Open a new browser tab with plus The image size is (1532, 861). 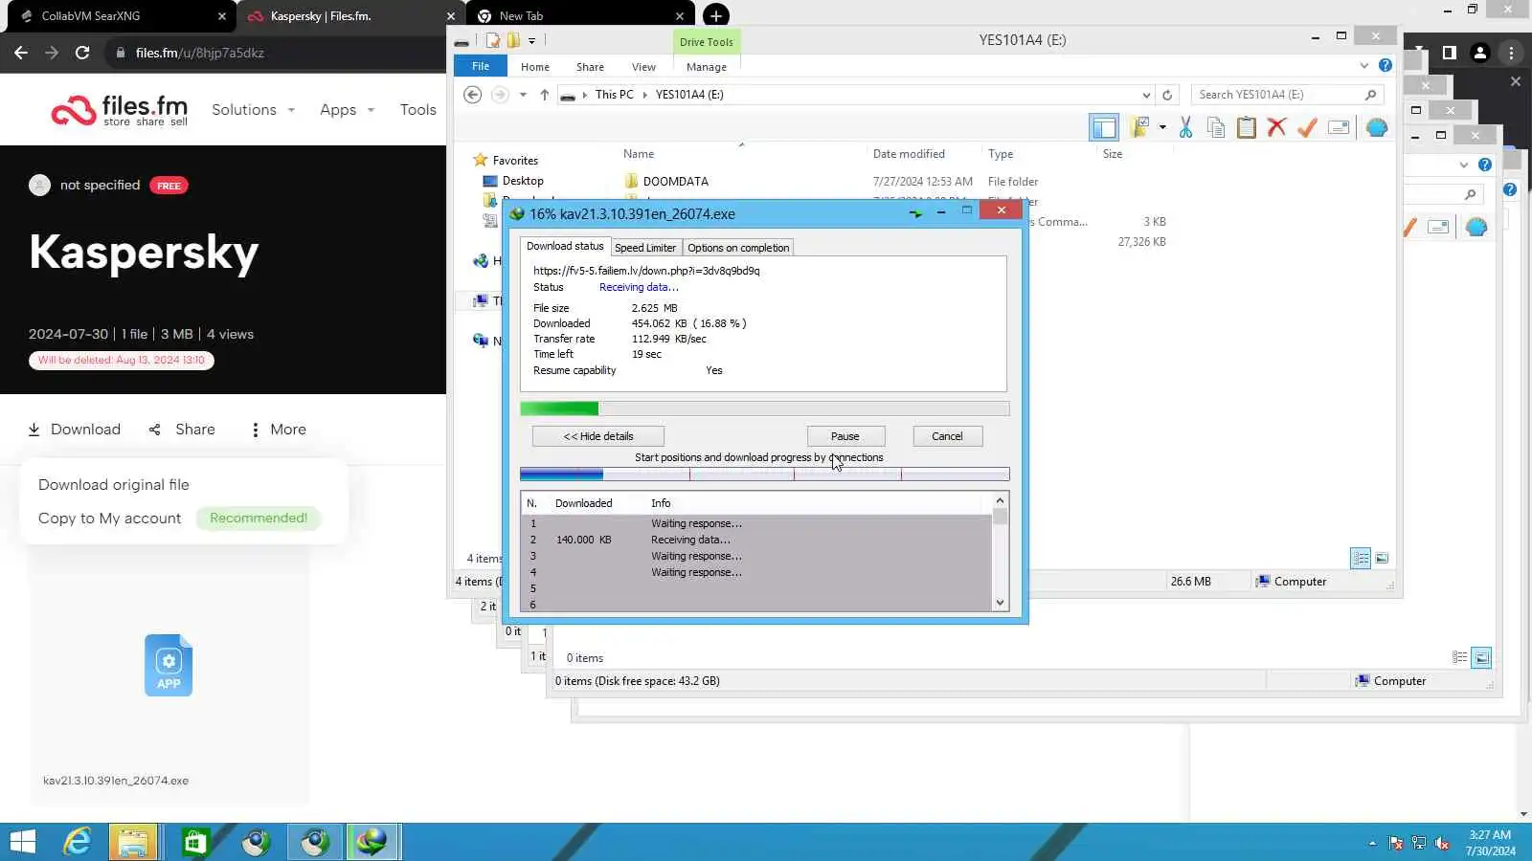point(715,15)
